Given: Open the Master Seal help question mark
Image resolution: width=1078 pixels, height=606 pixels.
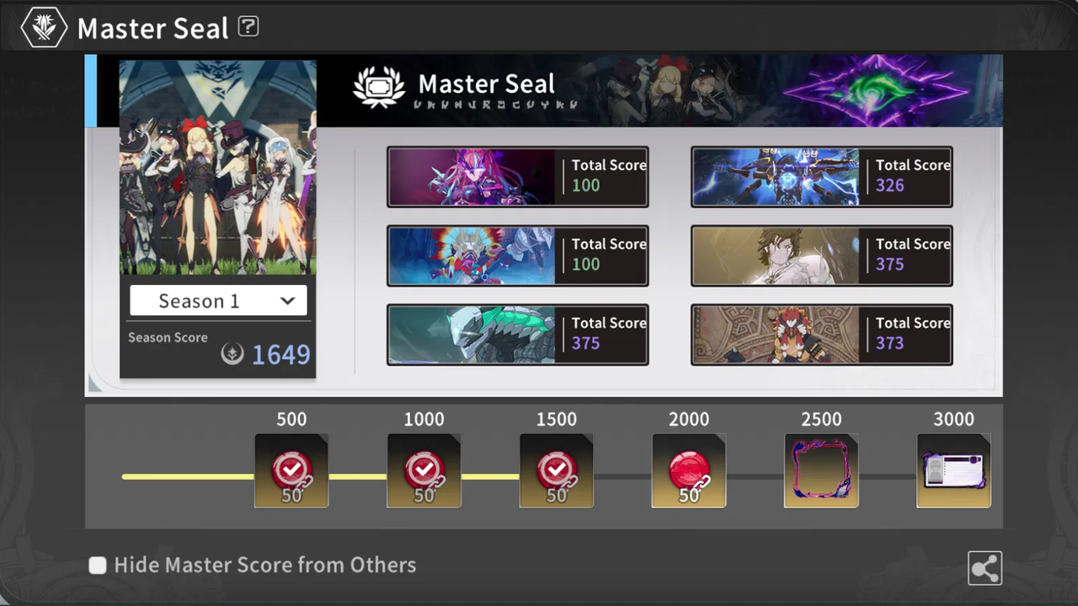Looking at the screenshot, I should 248,26.
